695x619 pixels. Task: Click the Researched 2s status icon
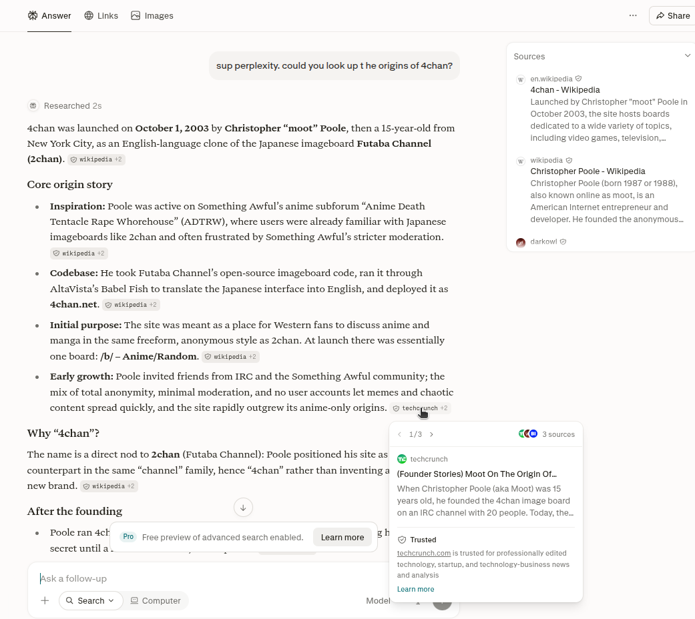33,106
